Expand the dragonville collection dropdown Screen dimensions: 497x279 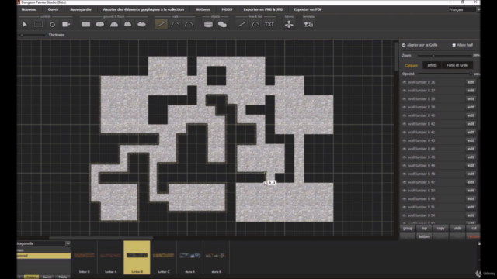coord(68,243)
